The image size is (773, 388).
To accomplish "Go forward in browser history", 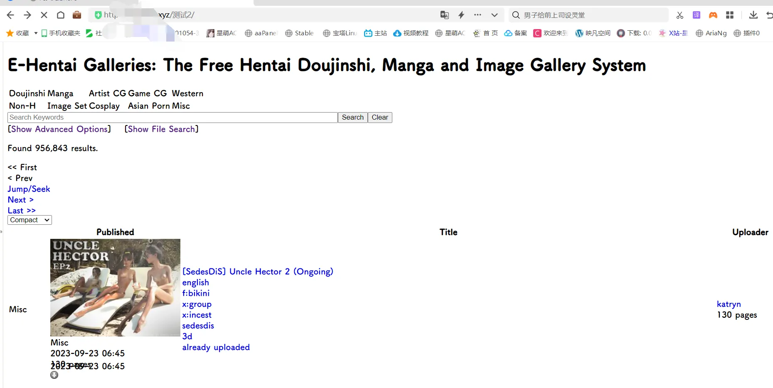I will [x=27, y=15].
